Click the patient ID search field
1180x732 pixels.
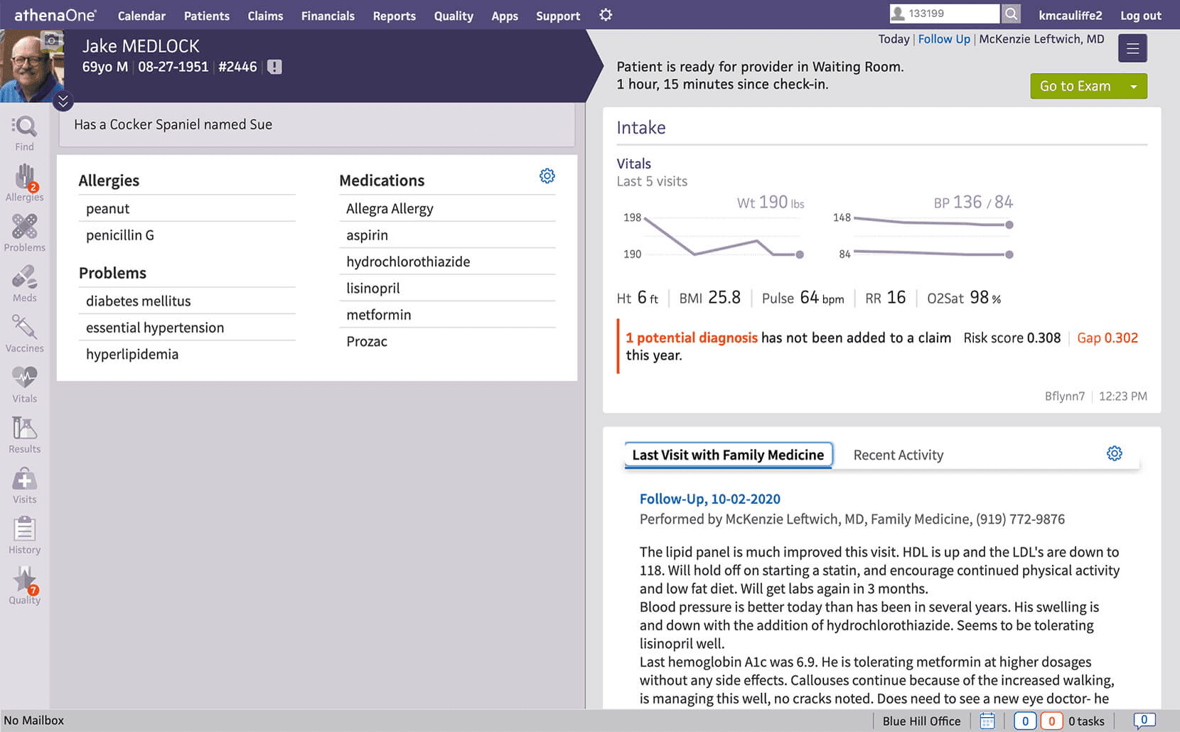945,14
